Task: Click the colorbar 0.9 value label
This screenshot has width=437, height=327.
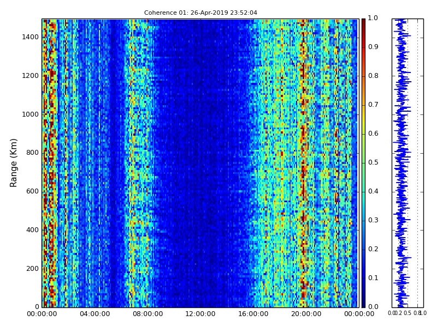Action: point(373,47)
